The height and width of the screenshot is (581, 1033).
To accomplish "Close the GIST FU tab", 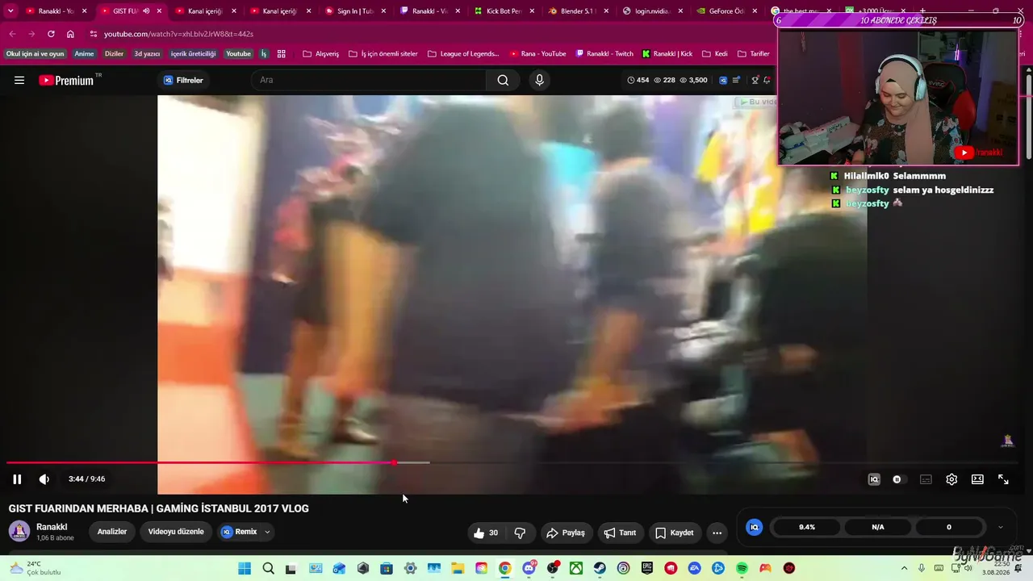I will pos(159,11).
